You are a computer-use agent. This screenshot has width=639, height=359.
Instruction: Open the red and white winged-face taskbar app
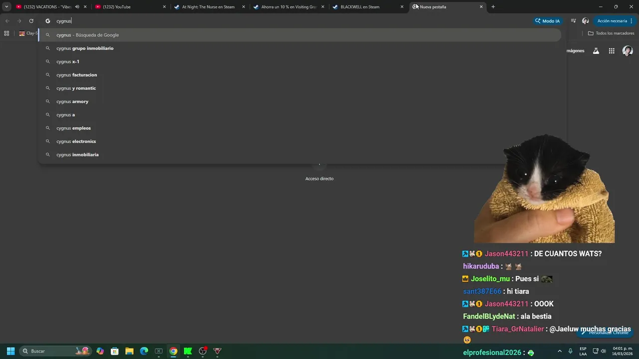click(x=217, y=351)
